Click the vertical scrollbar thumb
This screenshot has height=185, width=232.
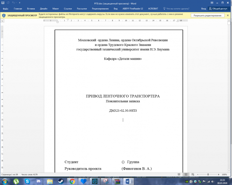[229, 23]
